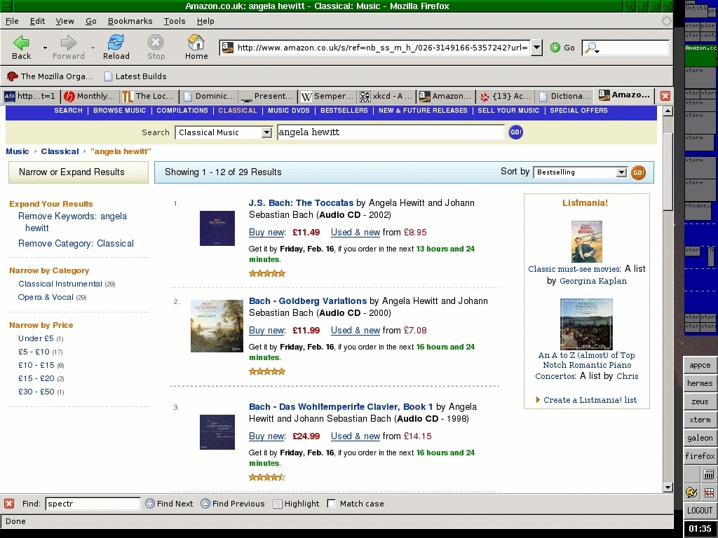Open the Bookmarks menu
718x538 pixels.
(130, 21)
